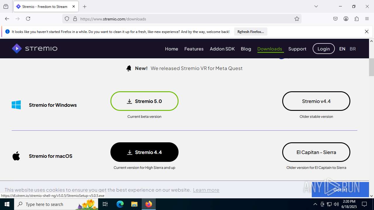Download Stremio 5.0 for Windows
374x210 pixels.
144,101
